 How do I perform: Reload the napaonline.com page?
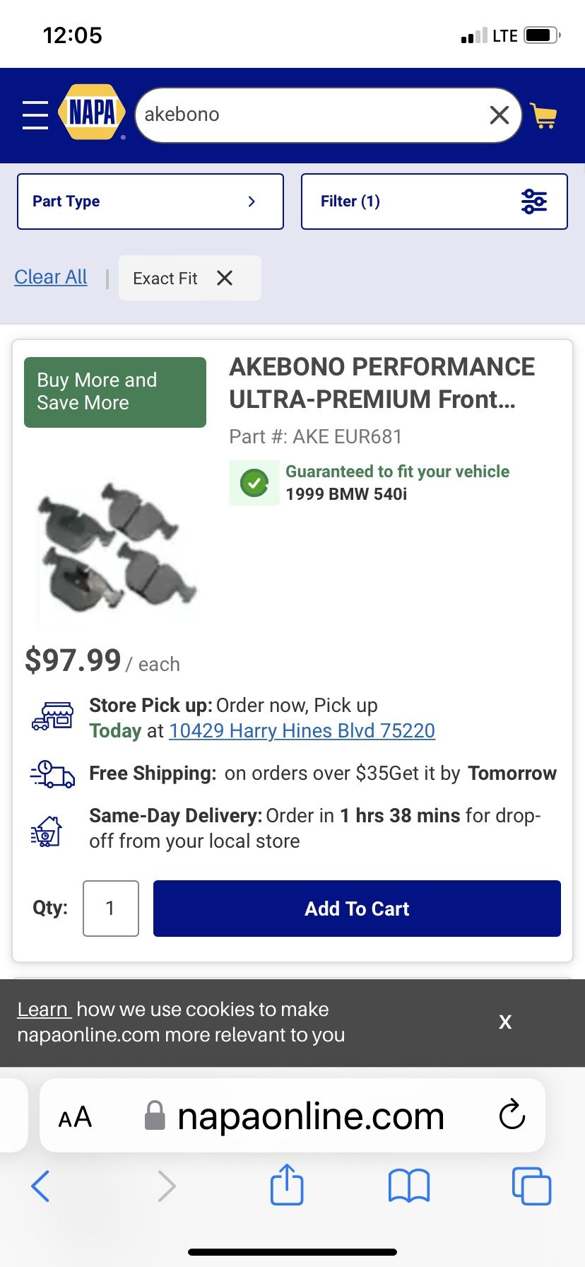pos(512,1116)
